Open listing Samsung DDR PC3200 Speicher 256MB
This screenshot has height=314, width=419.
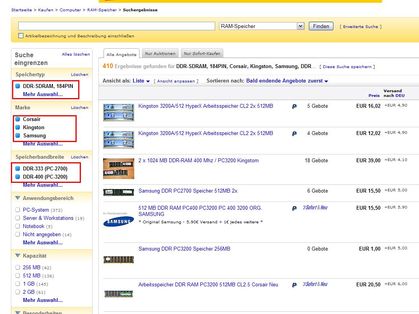click(x=184, y=249)
